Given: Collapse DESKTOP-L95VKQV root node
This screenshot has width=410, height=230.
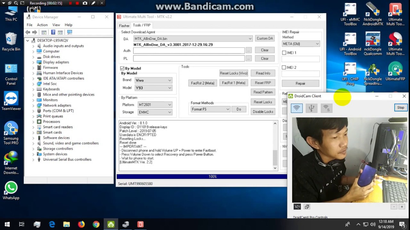Looking at the screenshot, I should click(x=28, y=41).
